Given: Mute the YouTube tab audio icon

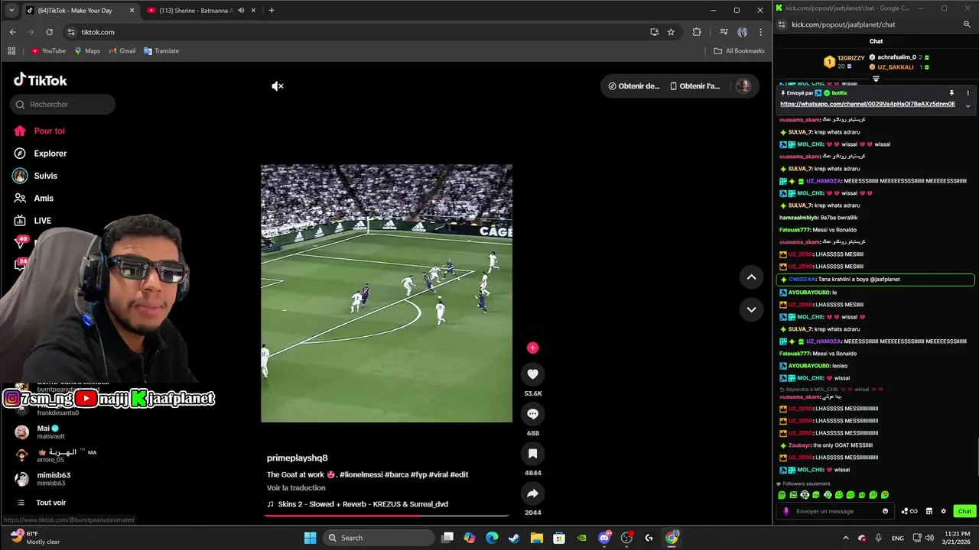Looking at the screenshot, I should tap(241, 11).
